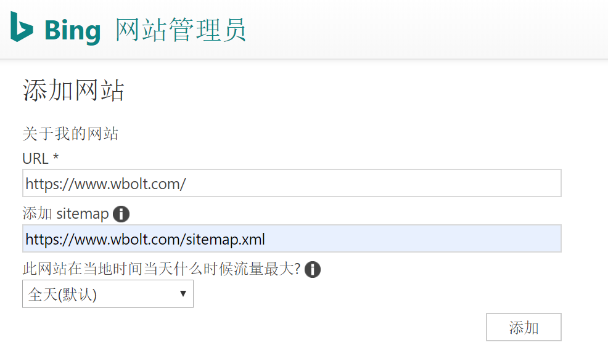Focus the URL input field
This screenshot has width=608, height=361.
pos(292,184)
